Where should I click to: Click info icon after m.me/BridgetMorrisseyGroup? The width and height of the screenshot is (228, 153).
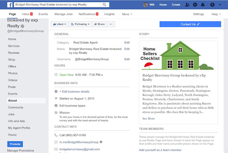coord(101,142)
